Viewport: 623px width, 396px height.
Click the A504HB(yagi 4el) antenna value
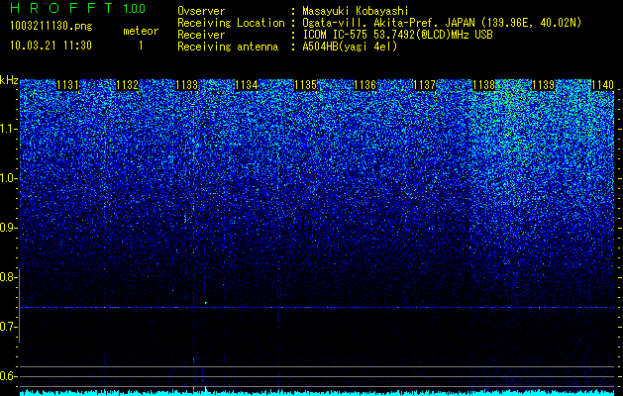(350, 47)
